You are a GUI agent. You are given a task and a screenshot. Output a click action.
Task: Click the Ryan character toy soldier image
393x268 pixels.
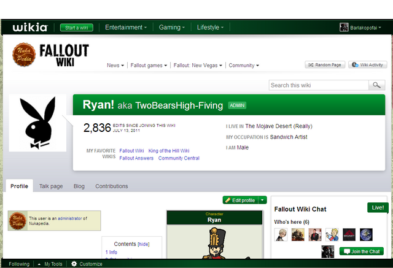[215, 242]
